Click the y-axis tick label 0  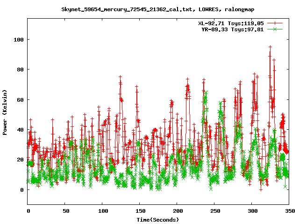click(22, 190)
